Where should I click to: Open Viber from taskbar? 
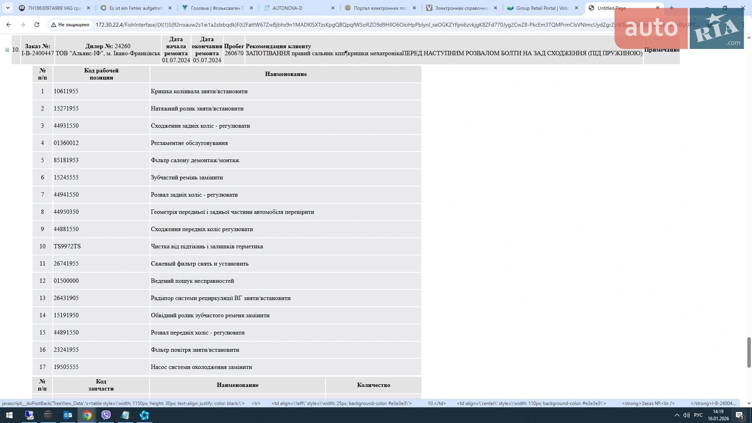106,415
